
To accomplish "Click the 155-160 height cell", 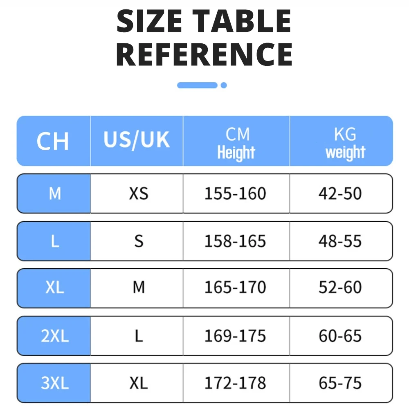I will 235,193.
